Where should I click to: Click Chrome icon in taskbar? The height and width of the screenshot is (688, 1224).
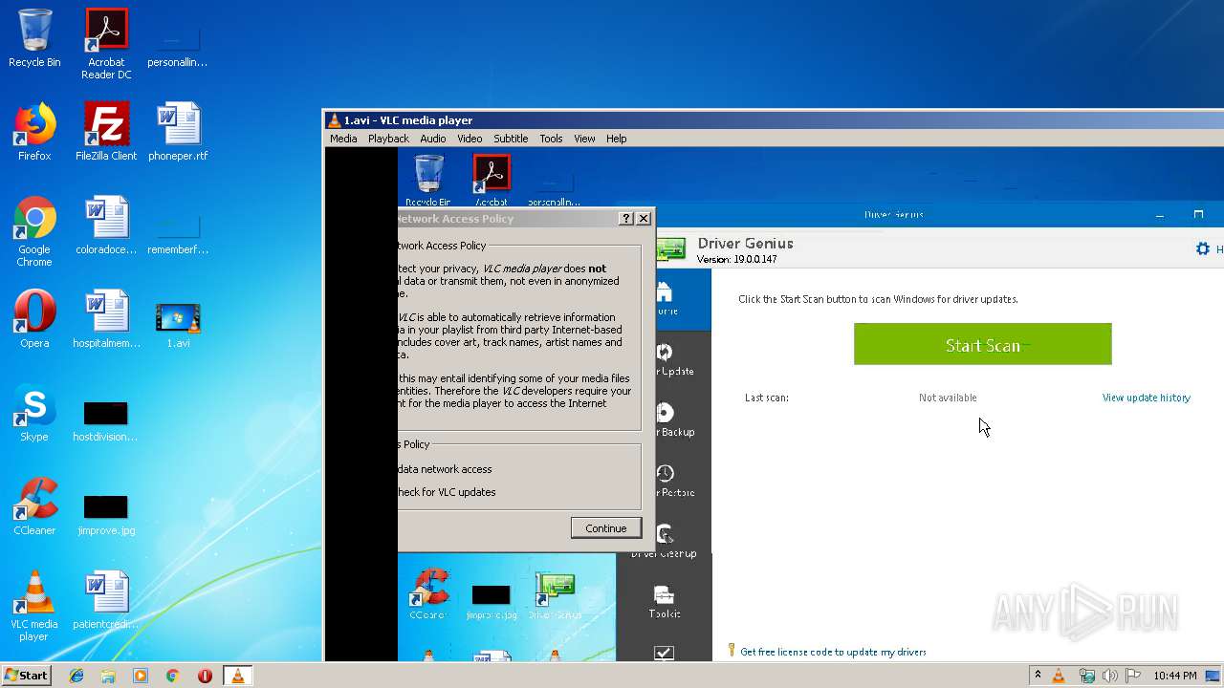click(x=172, y=676)
